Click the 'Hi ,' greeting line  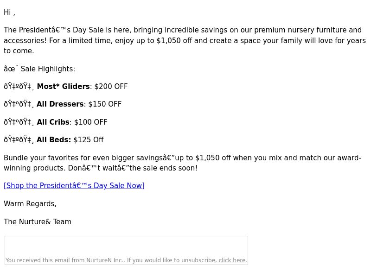9,13
